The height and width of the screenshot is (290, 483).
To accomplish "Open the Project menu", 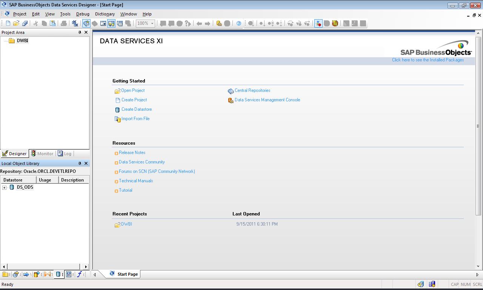I will point(20,14).
